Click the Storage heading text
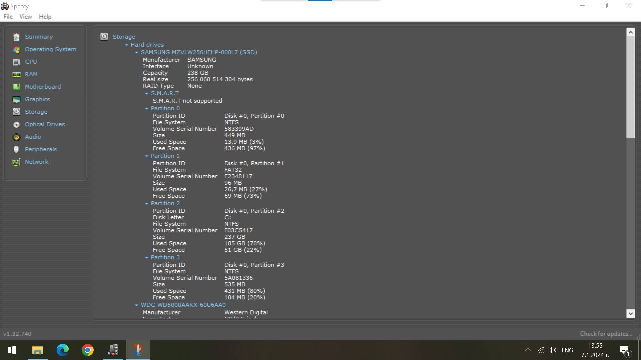Screen dimensions: 641x360 (x=124, y=37)
